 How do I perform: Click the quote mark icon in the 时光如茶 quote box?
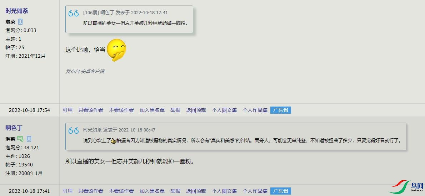pyautogui.click(x=74, y=130)
